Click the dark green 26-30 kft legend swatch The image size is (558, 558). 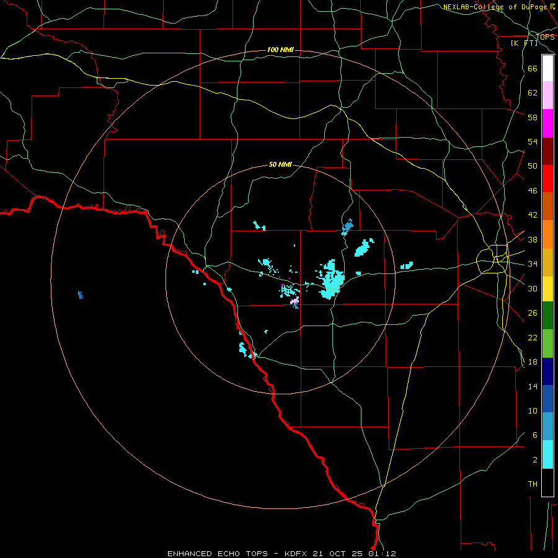[x=547, y=316]
